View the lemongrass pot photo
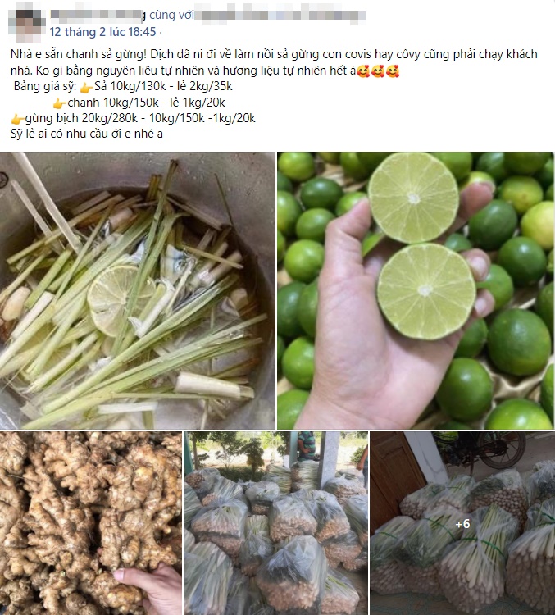555x615 pixels. (137, 290)
